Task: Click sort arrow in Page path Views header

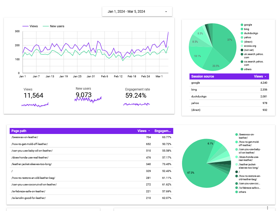Action: point(149,131)
